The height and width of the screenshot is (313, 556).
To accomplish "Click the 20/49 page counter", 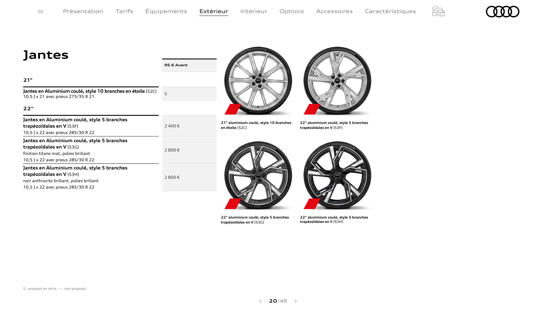I will [x=278, y=301].
